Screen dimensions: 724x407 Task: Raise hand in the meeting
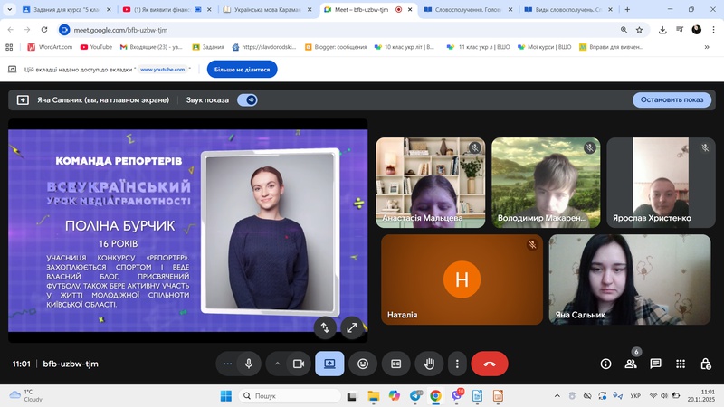tap(429, 364)
